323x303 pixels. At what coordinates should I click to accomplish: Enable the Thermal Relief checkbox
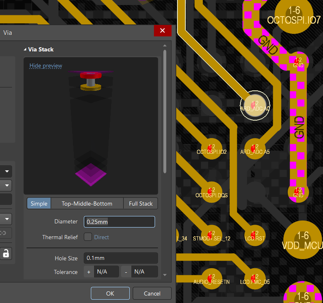point(88,237)
